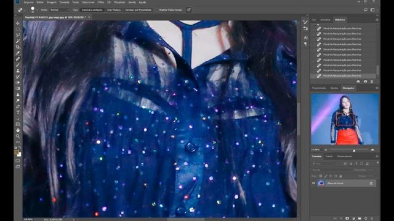Select the Eraser tool
Image resolution: width=394 pixels, height=221 pixels.
tap(18, 83)
